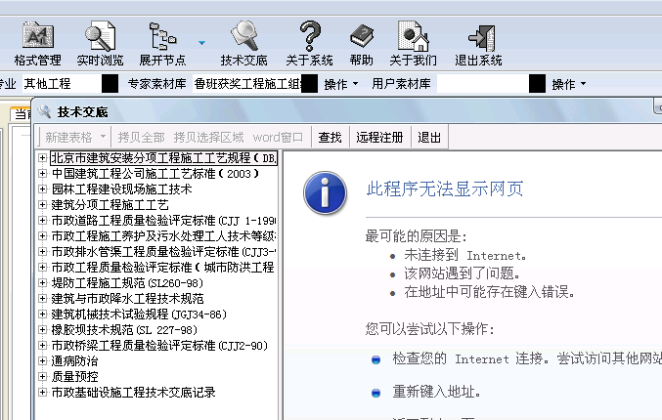This screenshot has height=420, width=662.
Task: Click the 远程注册 button
Action: pos(379,137)
